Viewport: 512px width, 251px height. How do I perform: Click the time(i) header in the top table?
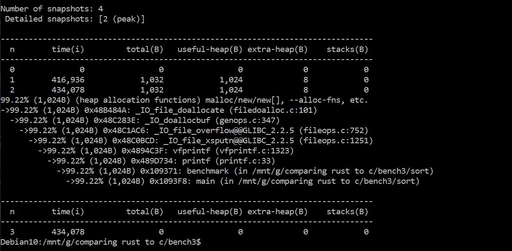pyautogui.click(x=68, y=49)
